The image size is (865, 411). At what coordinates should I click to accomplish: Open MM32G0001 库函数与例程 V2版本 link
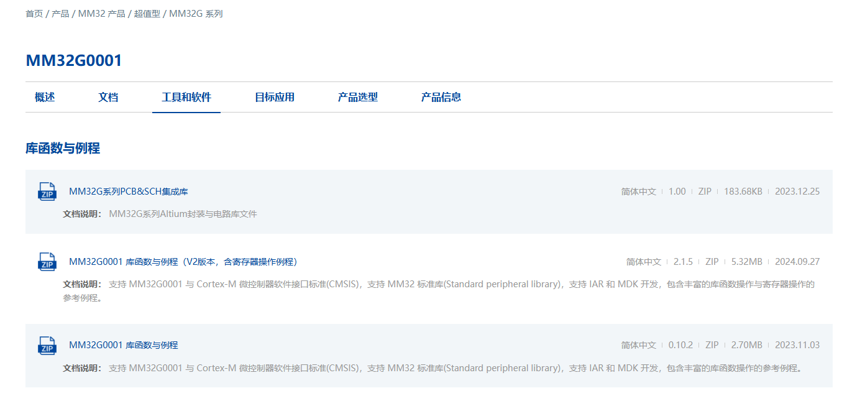[x=183, y=262]
